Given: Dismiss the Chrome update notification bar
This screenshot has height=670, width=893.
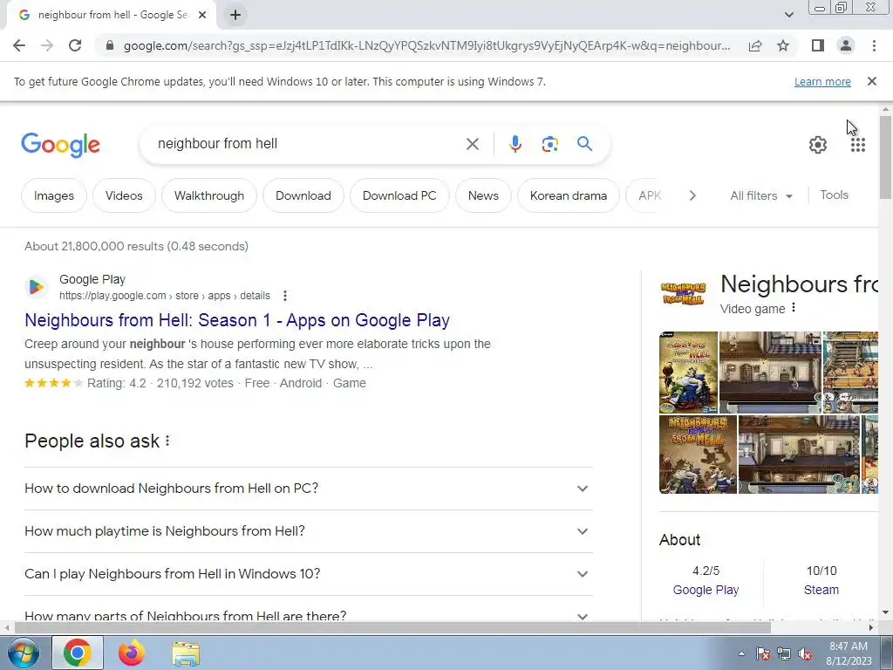Looking at the screenshot, I should (x=872, y=81).
